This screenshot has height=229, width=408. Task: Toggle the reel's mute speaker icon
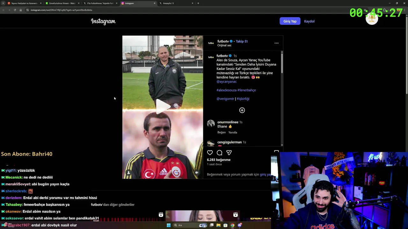pyautogui.click(x=197, y=173)
